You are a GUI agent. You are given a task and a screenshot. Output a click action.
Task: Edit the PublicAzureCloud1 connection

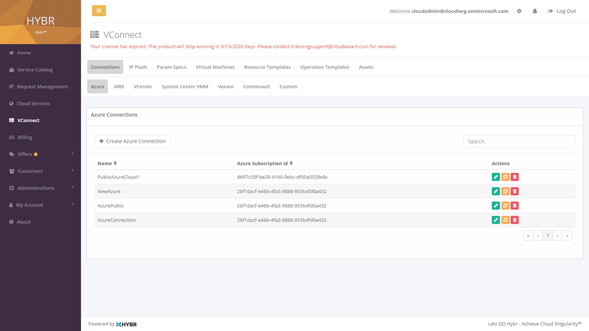pyautogui.click(x=496, y=177)
